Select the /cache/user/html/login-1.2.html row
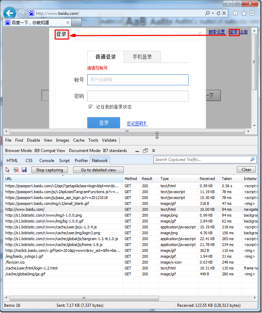Screen dimensions: 262x313 click(131, 268)
